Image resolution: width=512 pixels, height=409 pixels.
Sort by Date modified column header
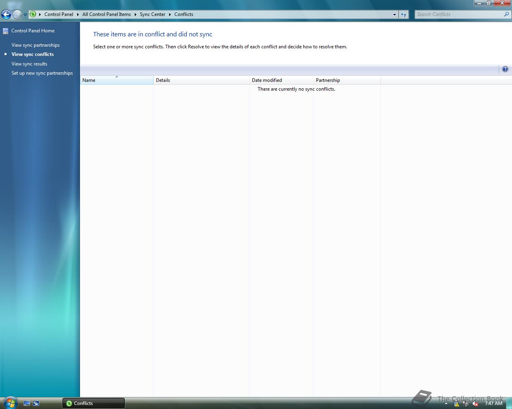pyautogui.click(x=281, y=80)
